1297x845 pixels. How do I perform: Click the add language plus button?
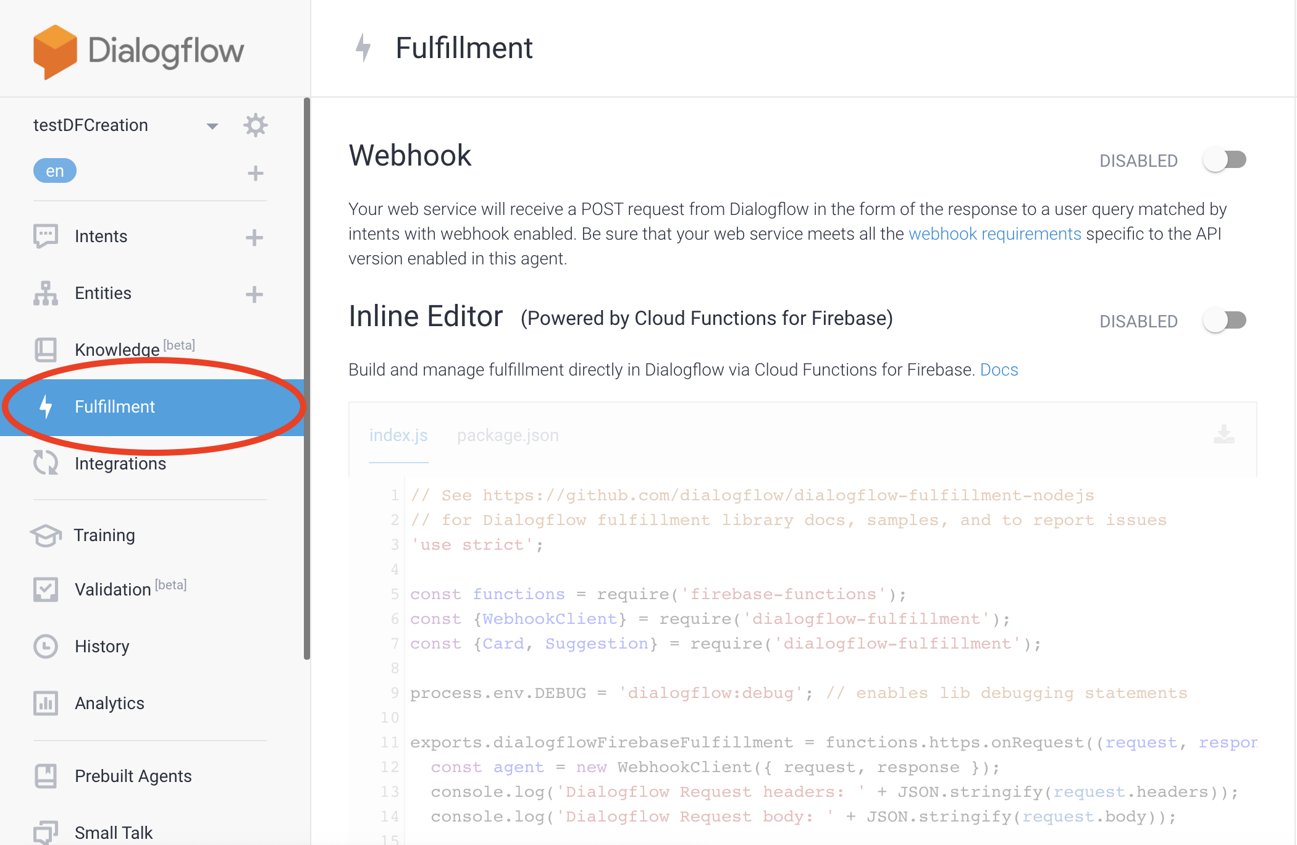254,173
